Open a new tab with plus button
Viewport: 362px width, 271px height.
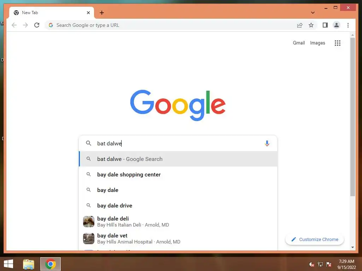pos(102,13)
